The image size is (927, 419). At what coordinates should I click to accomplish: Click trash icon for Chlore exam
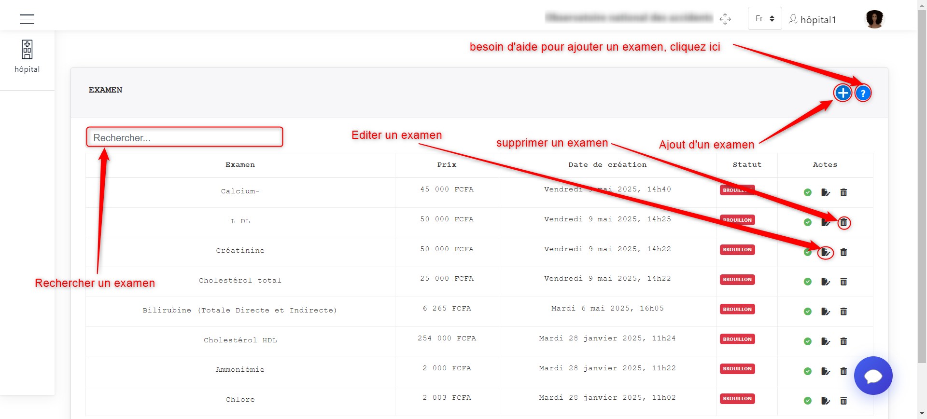pyautogui.click(x=843, y=401)
